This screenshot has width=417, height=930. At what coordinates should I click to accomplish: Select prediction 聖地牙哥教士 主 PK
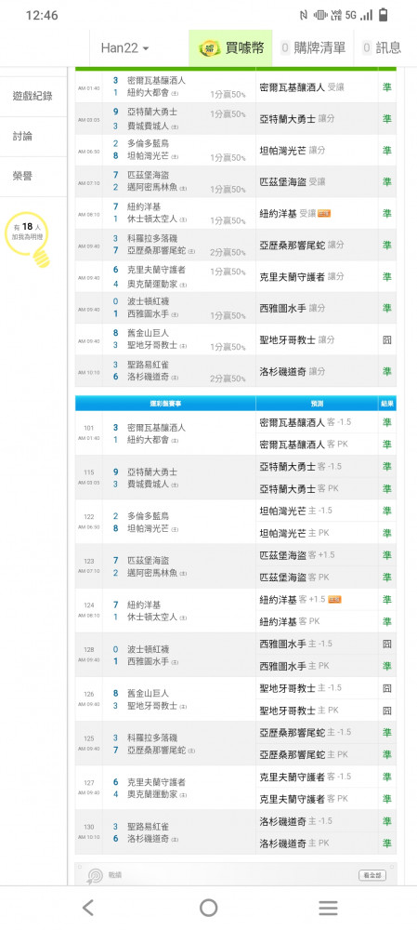[x=299, y=710]
